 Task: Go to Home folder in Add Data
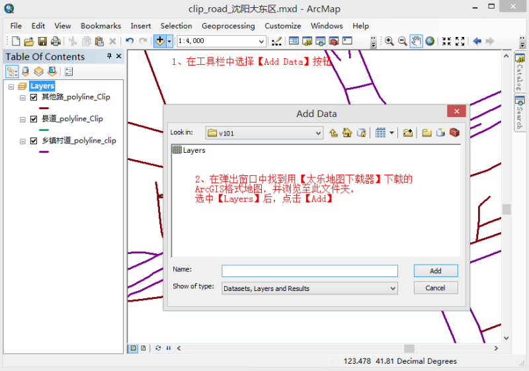(347, 133)
